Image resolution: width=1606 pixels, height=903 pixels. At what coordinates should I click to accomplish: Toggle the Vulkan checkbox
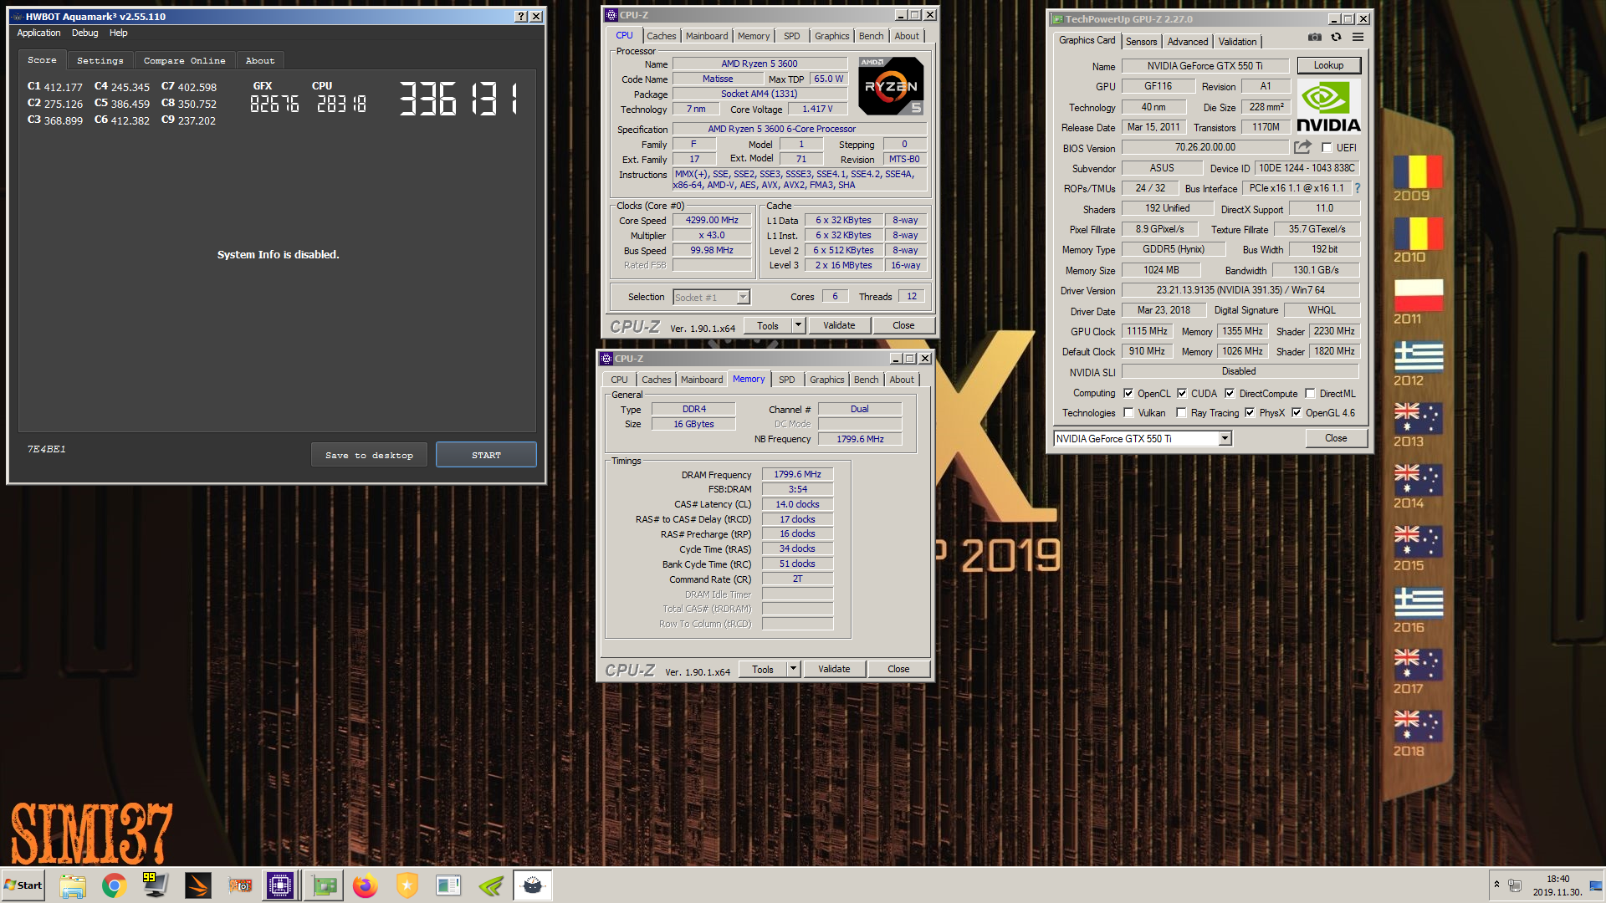pos(1128,413)
